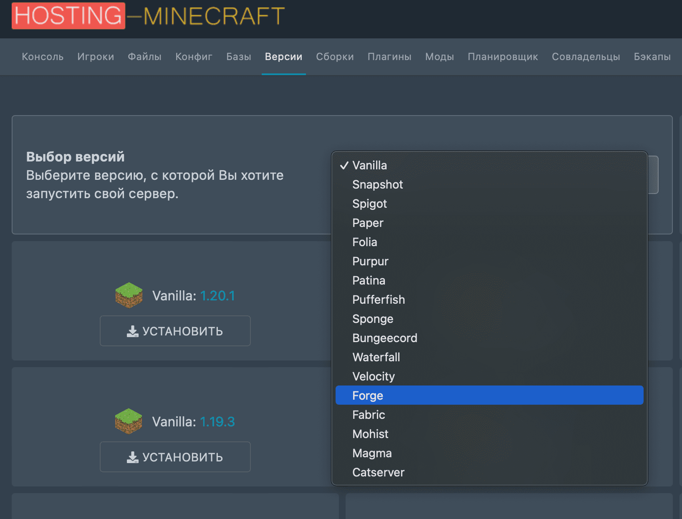Choose Catserver at the list bottom
This screenshot has width=682, height=519.
click(490, 472)
